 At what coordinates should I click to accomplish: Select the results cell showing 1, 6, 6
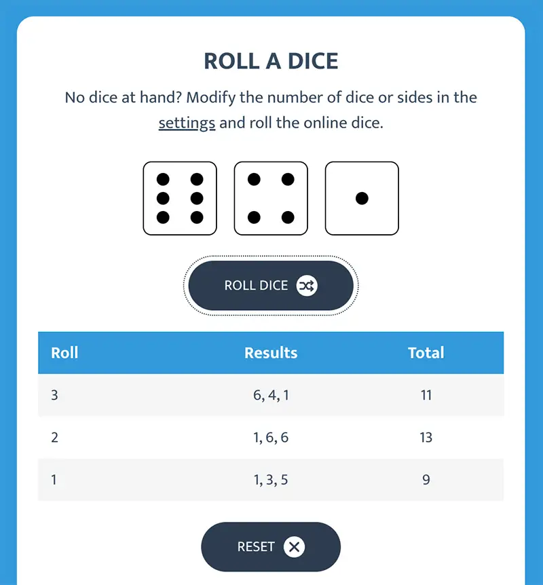tap(271, 437)
